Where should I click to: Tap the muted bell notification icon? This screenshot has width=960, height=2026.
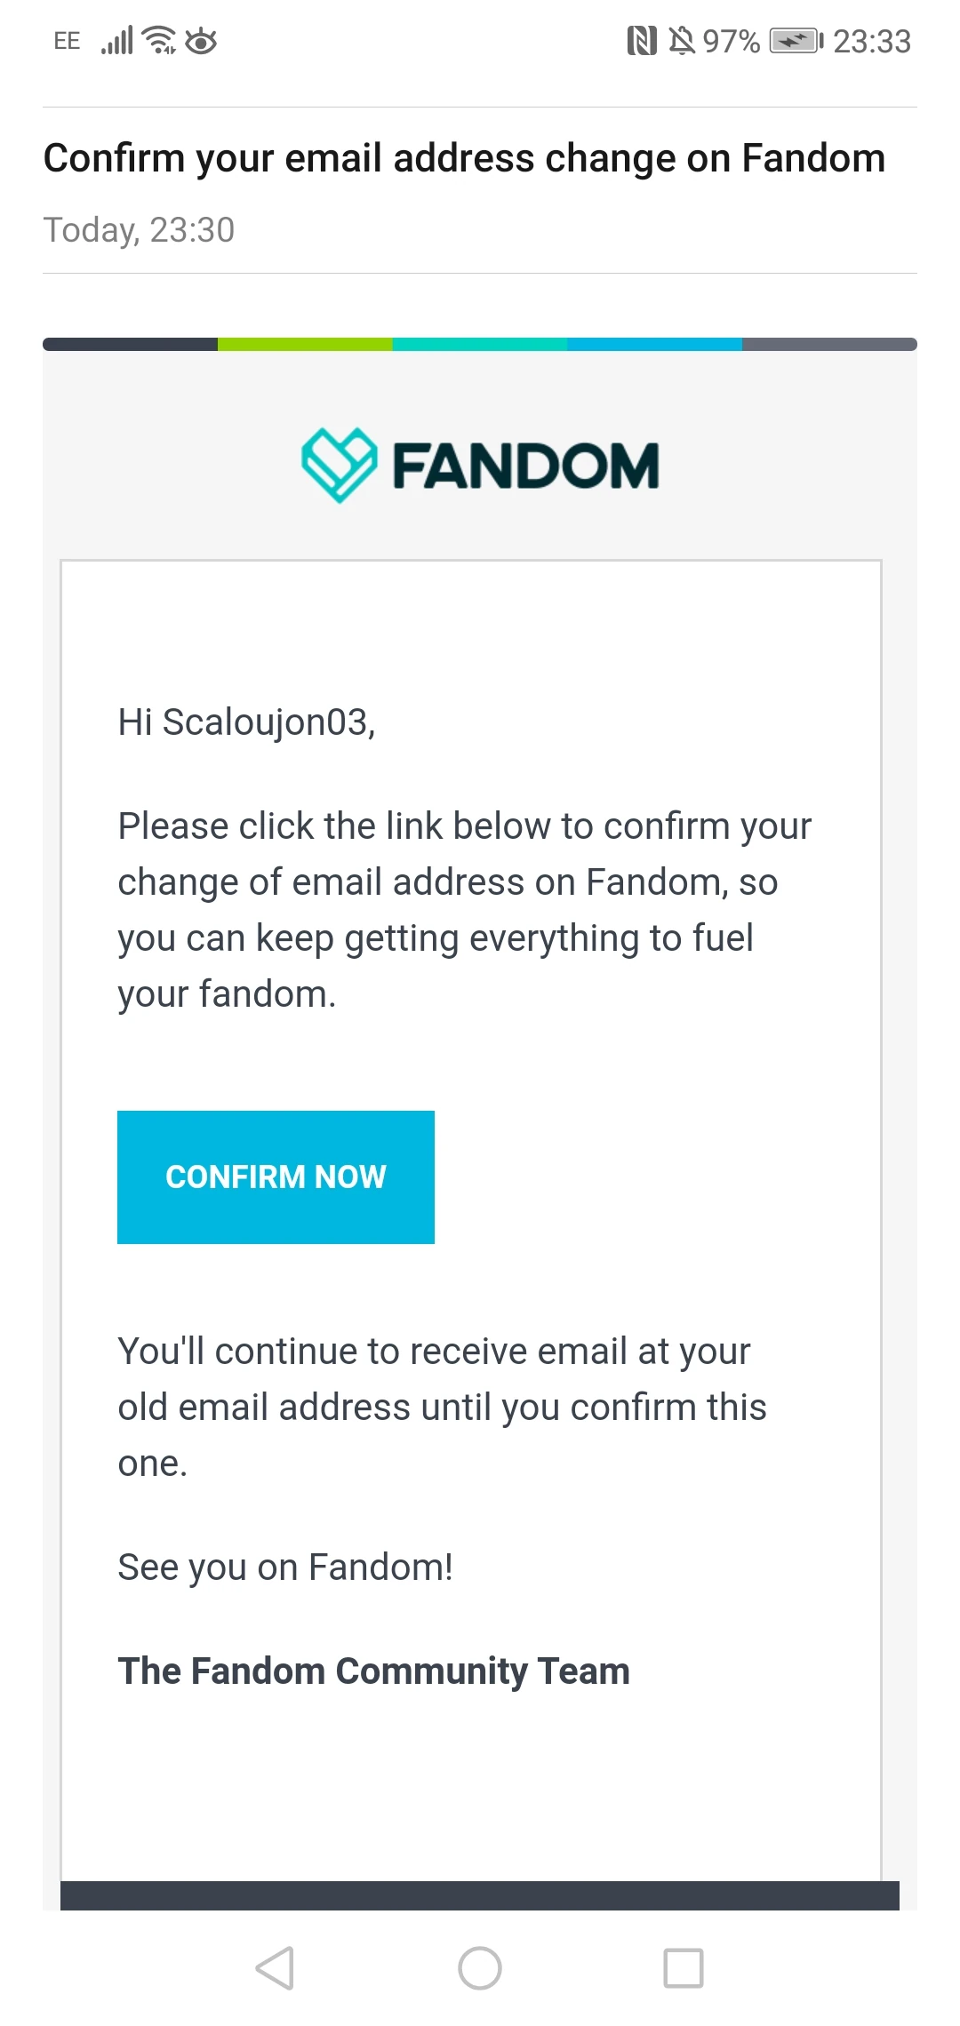click(x=682, y=41)
